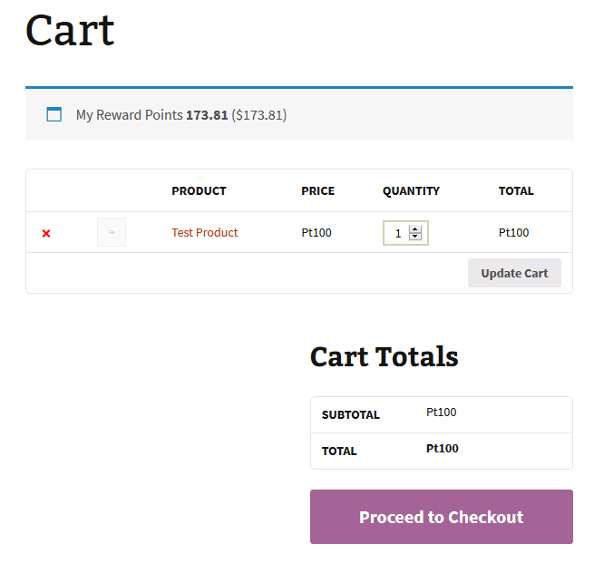
Task: Open the Test Product link
Action: (x=204, y=232)
